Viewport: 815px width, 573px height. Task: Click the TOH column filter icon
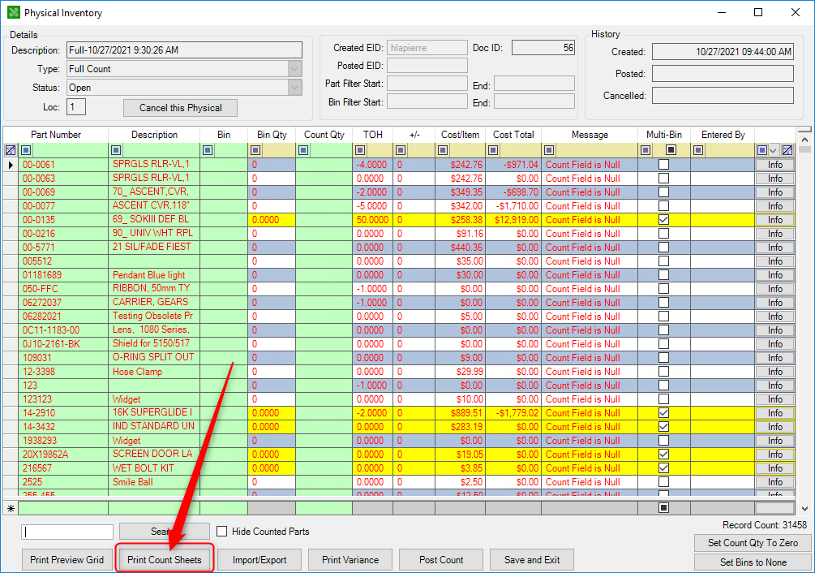361,150
